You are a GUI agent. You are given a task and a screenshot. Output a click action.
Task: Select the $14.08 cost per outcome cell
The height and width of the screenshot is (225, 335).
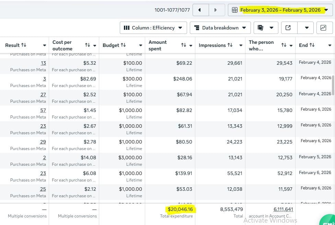(x=88, y=158)
